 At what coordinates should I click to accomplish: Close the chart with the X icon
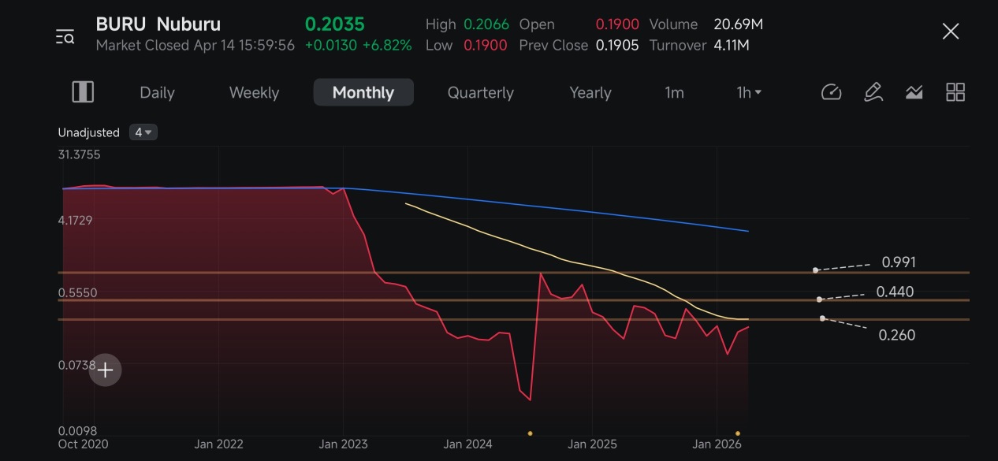point(951,32)
